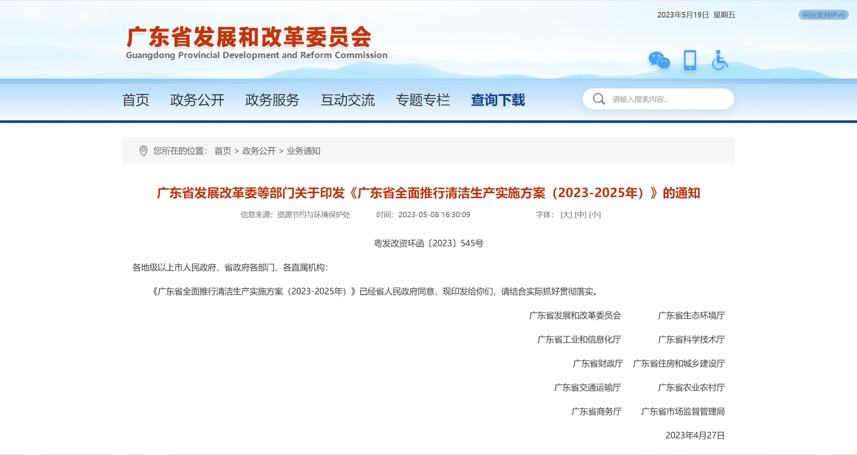This screenshot has height=455, width=857.
Task: Click the mobile version phone icon
Action: click(x=691, y=60)
